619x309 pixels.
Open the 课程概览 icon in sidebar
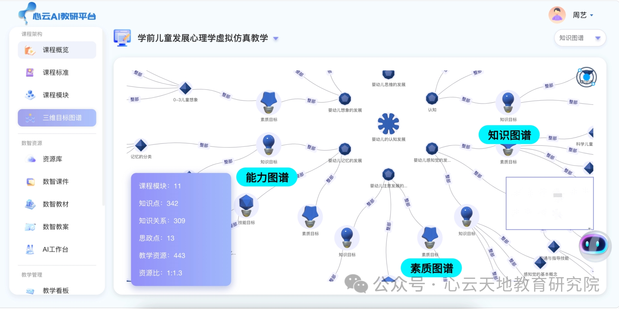(30, 50)
